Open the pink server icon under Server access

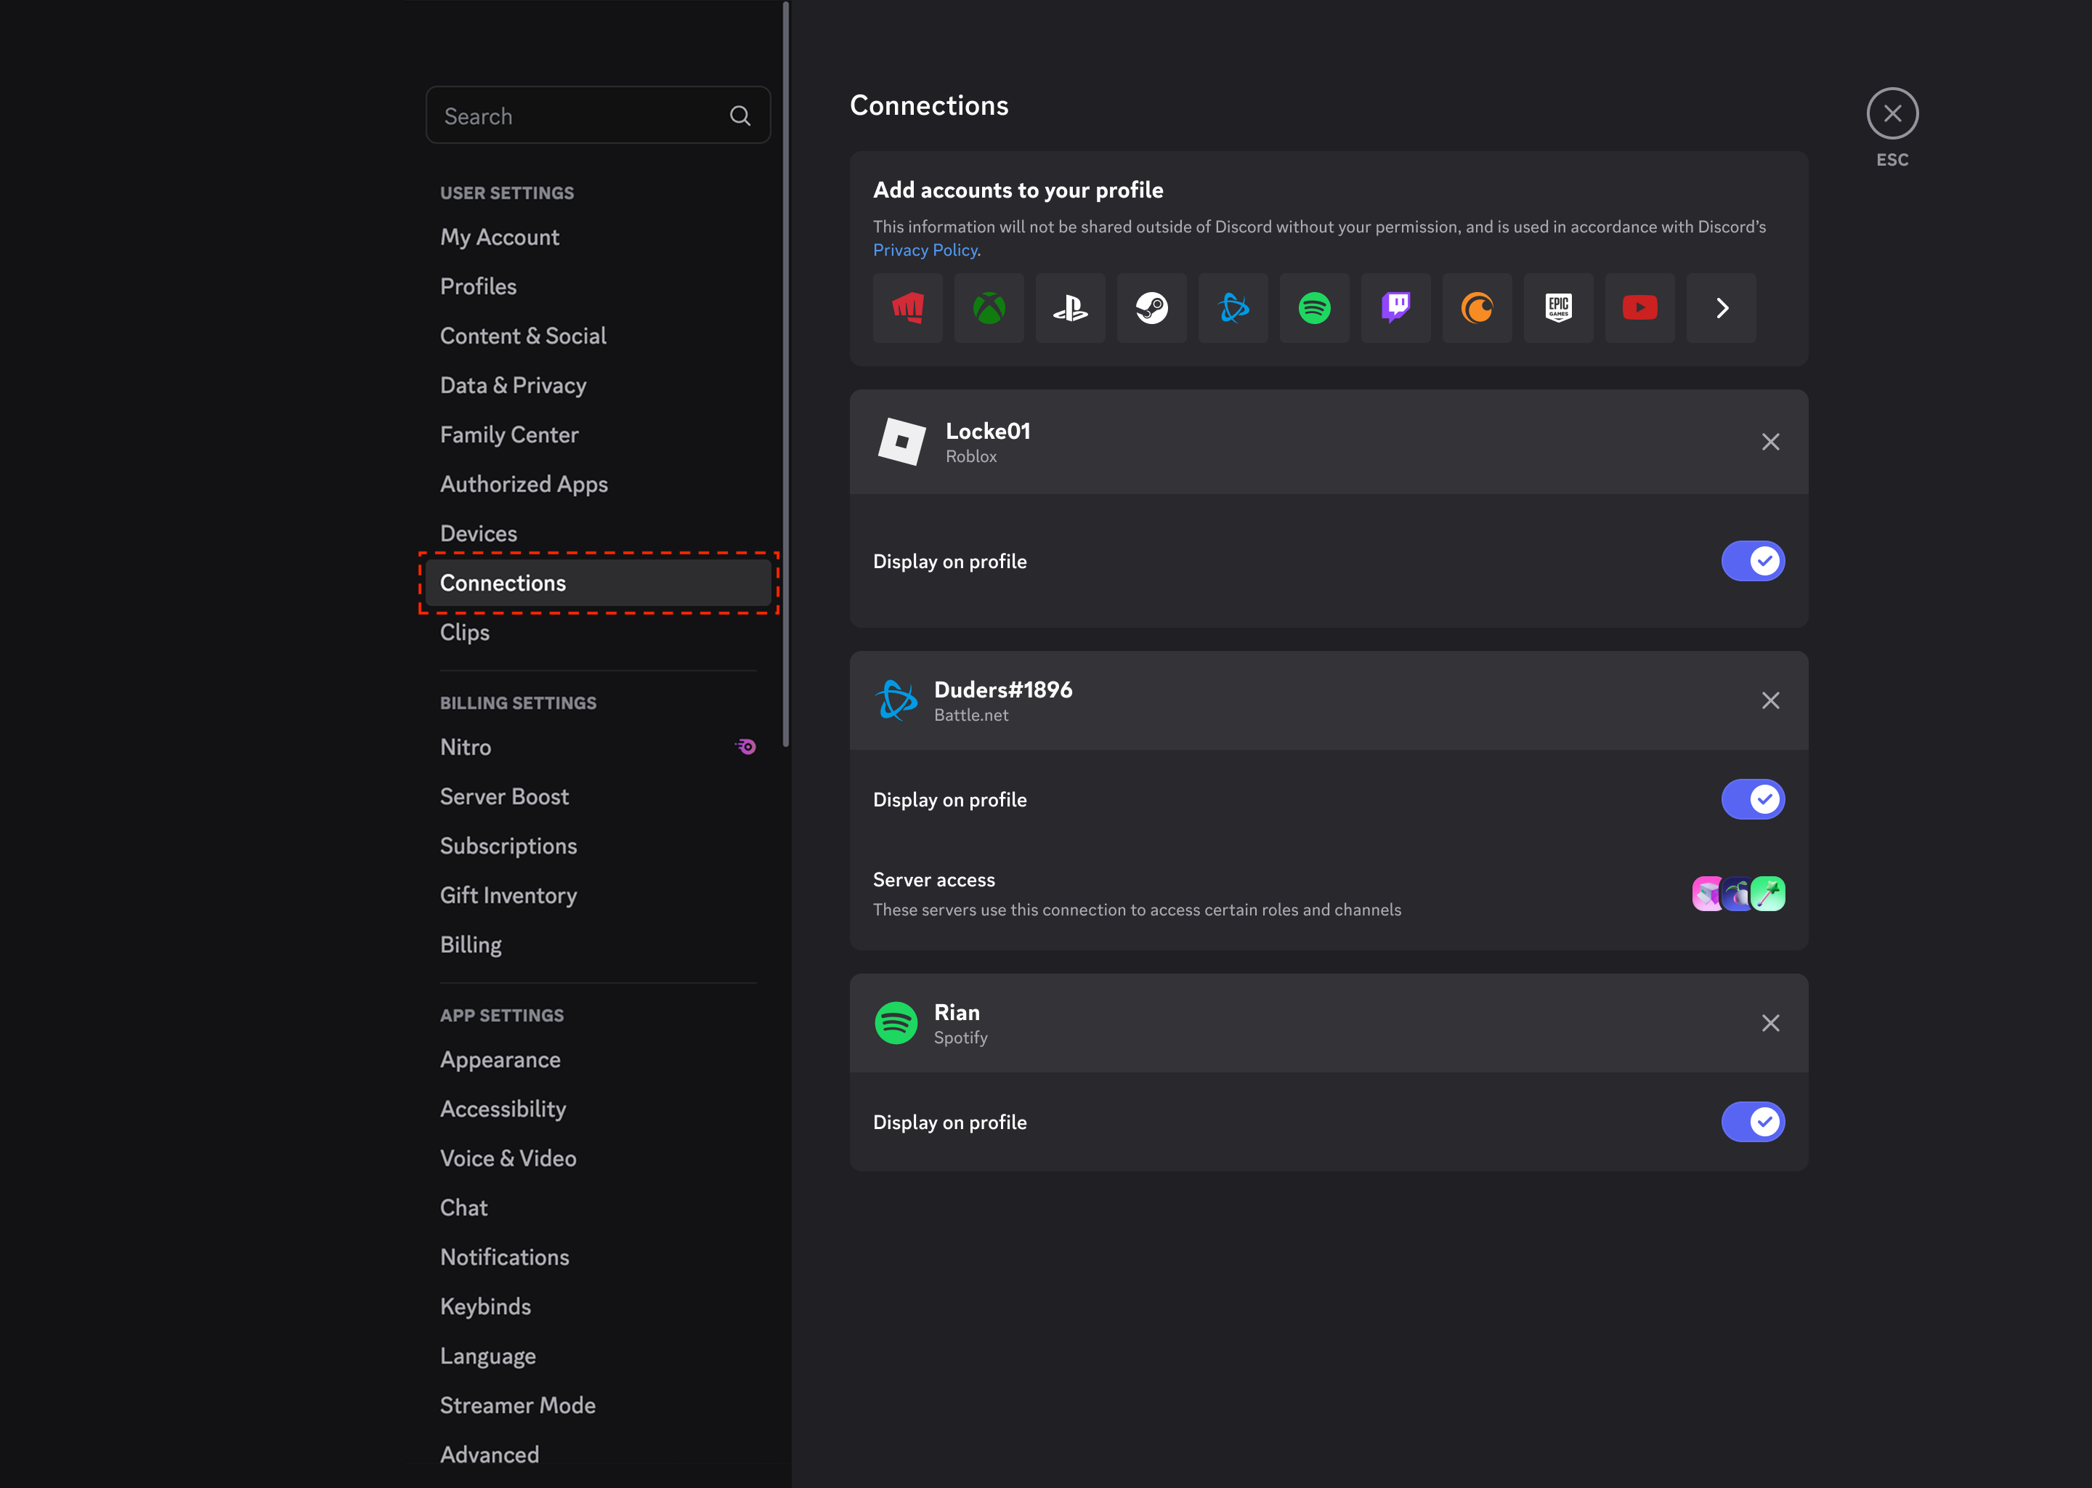pyautogui.click(x=1706, y=894)
